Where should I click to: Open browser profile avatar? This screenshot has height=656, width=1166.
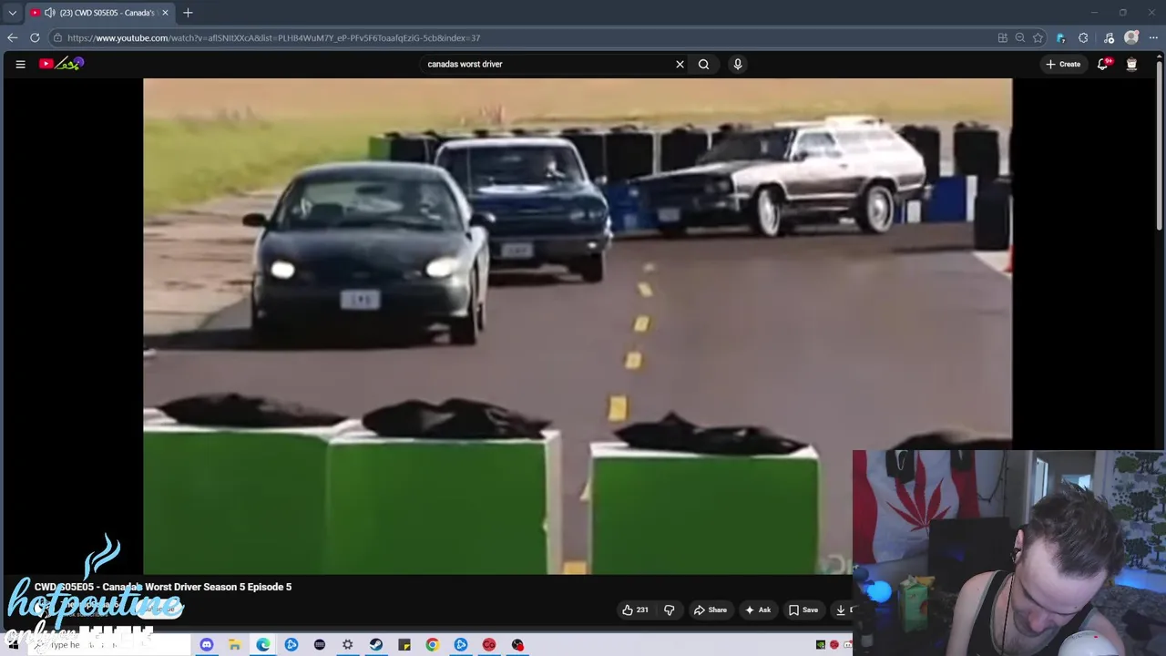tap(1131, 37)
